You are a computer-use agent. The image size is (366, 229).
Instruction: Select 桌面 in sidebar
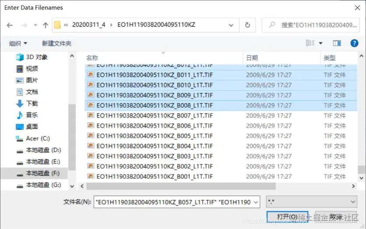click(x=27, y=127)
